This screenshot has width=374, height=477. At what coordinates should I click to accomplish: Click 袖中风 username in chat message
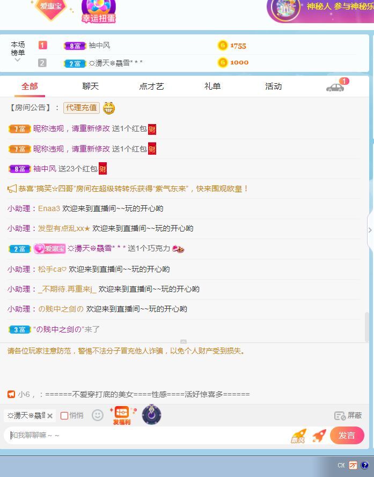pos(45,169)
